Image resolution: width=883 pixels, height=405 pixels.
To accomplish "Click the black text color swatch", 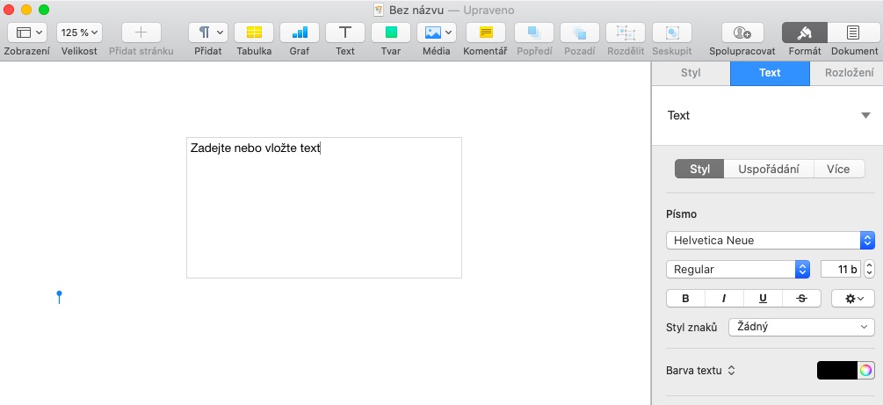I will tap(837, 370).
